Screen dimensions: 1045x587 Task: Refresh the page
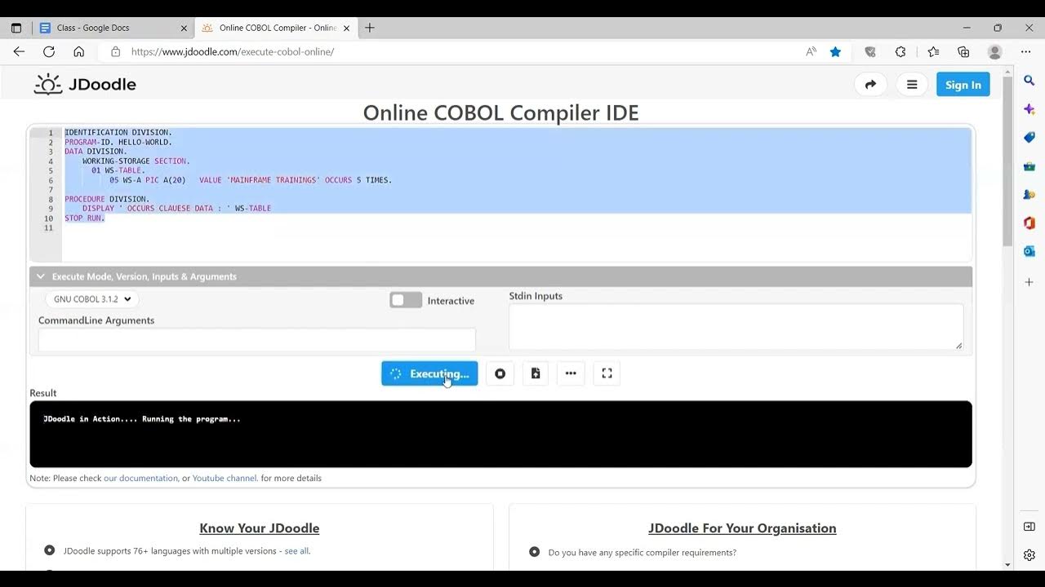coord(49,51)
